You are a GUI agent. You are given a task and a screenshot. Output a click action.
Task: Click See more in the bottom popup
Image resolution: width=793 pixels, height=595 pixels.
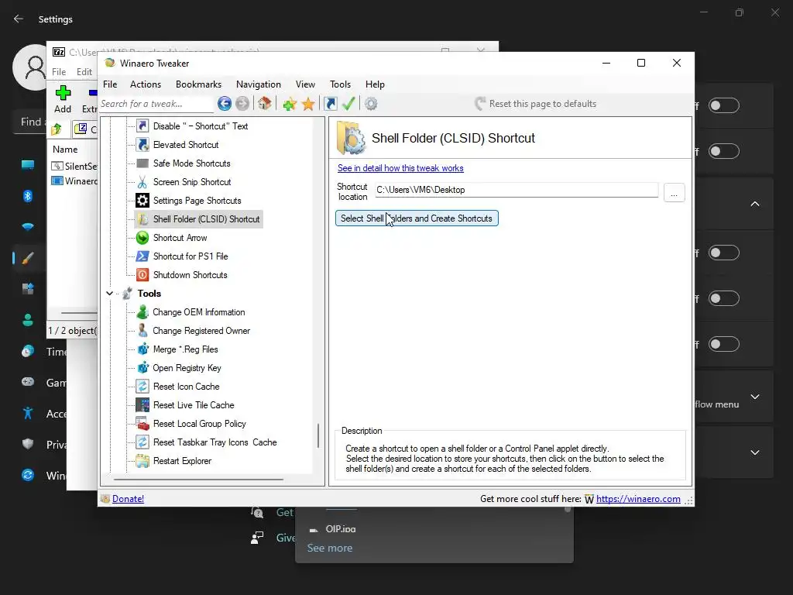tap(330, 548)
